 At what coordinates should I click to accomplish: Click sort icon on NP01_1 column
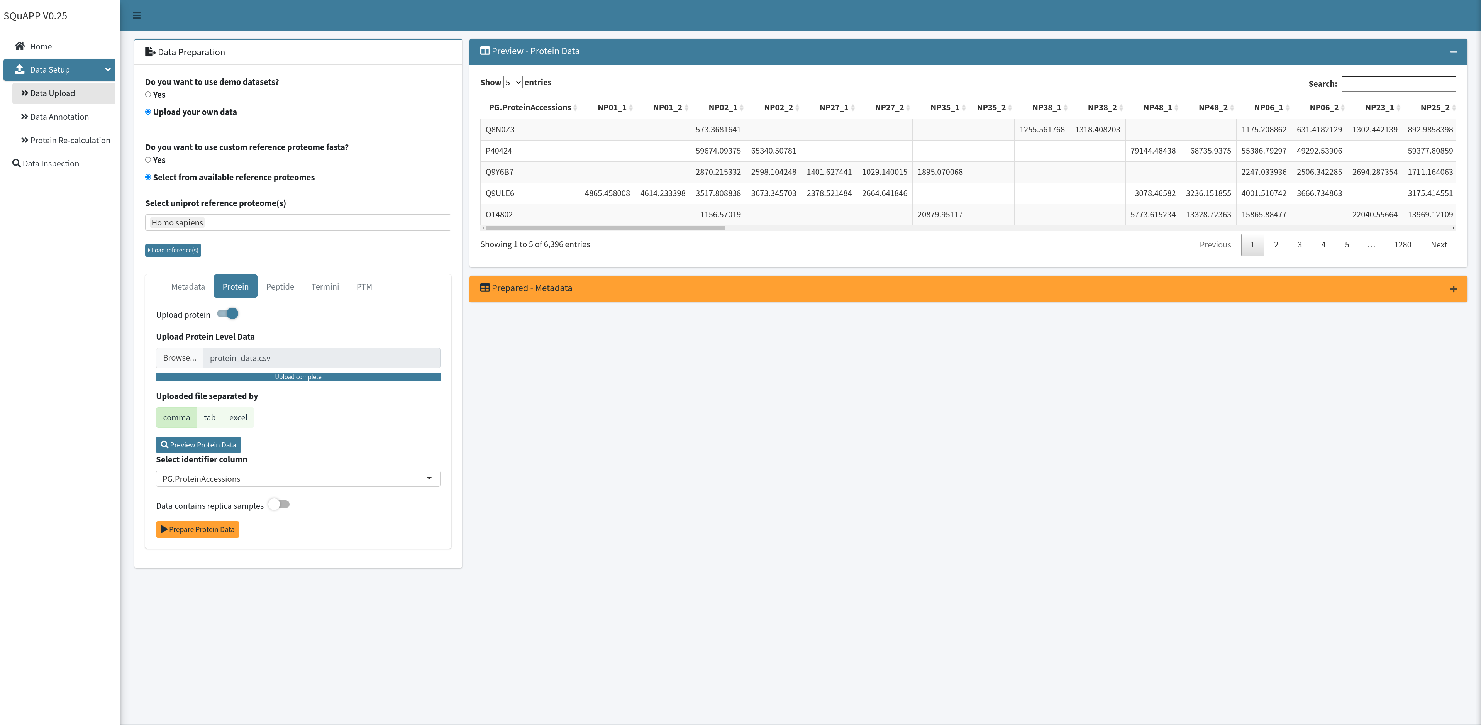coord(631,108)
